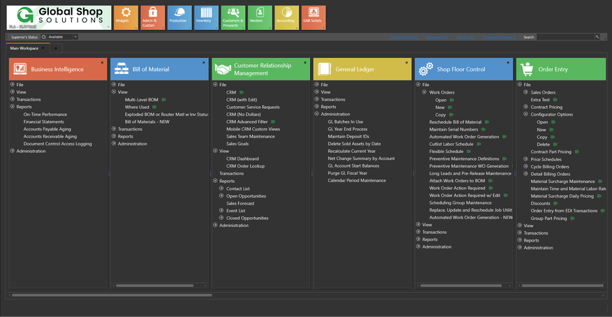
Task: Expand Sales Orders in Order Entry
Action: tap(526, 92)
